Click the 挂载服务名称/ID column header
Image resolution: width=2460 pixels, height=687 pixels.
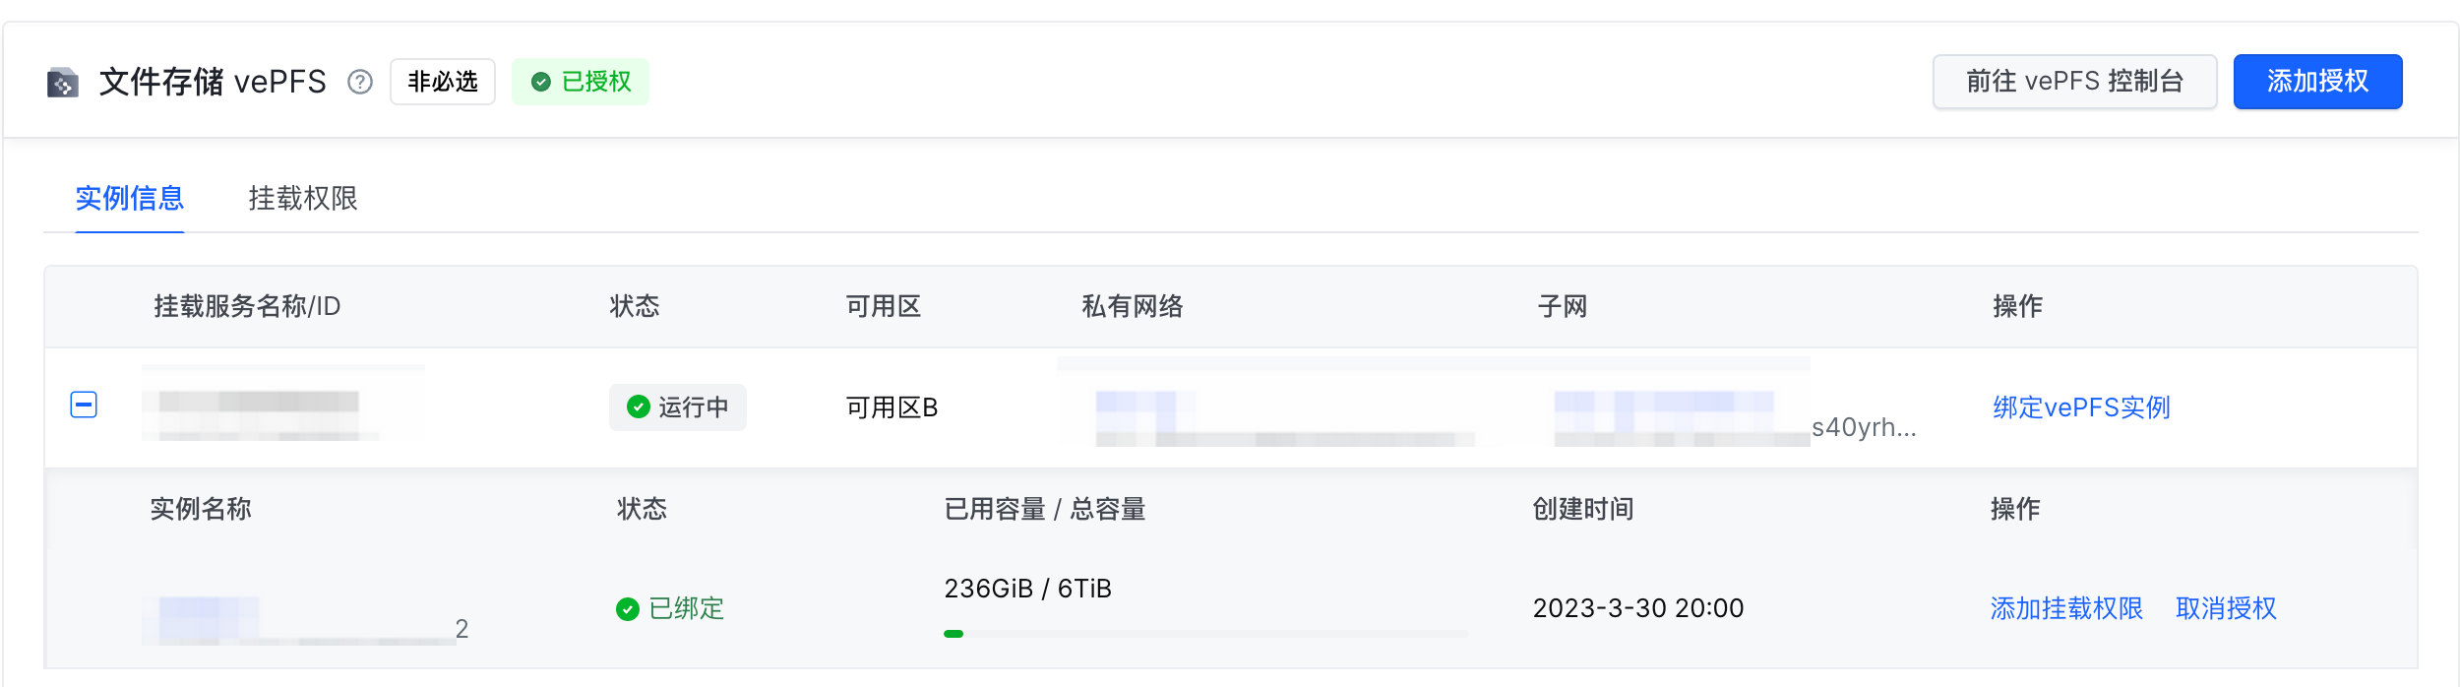pos(247,307)
